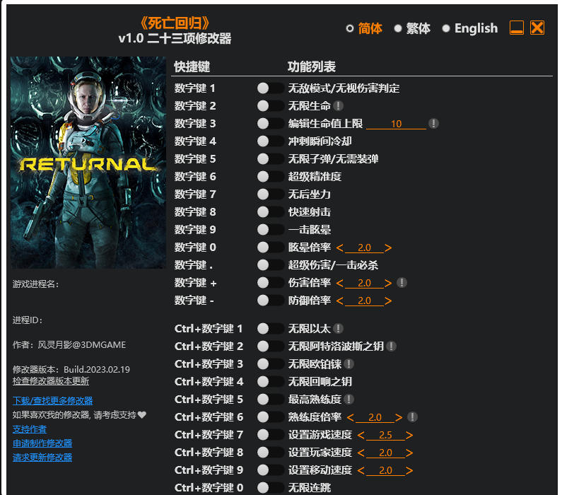Raise 设置玩家速度 with right arrow
Viewport: 562px width, 495px height.
[409, 453]
